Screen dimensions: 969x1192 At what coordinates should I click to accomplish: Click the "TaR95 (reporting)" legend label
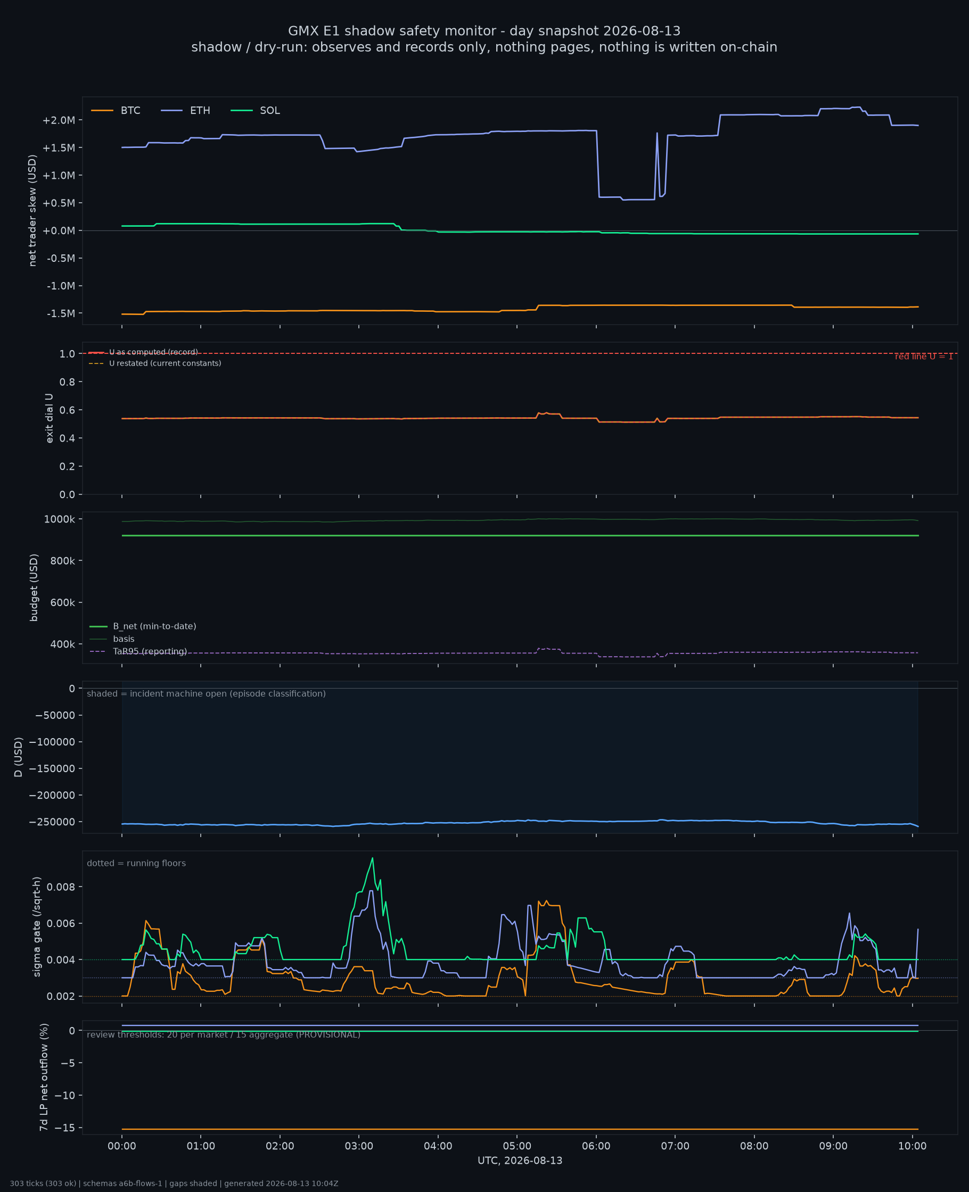(x=150, y=651)
